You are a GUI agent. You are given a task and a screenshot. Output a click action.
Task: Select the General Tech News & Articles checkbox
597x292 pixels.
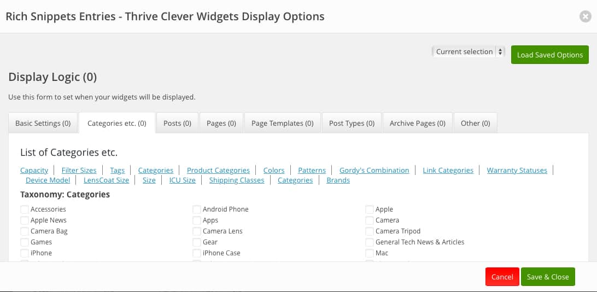[370, 242]
